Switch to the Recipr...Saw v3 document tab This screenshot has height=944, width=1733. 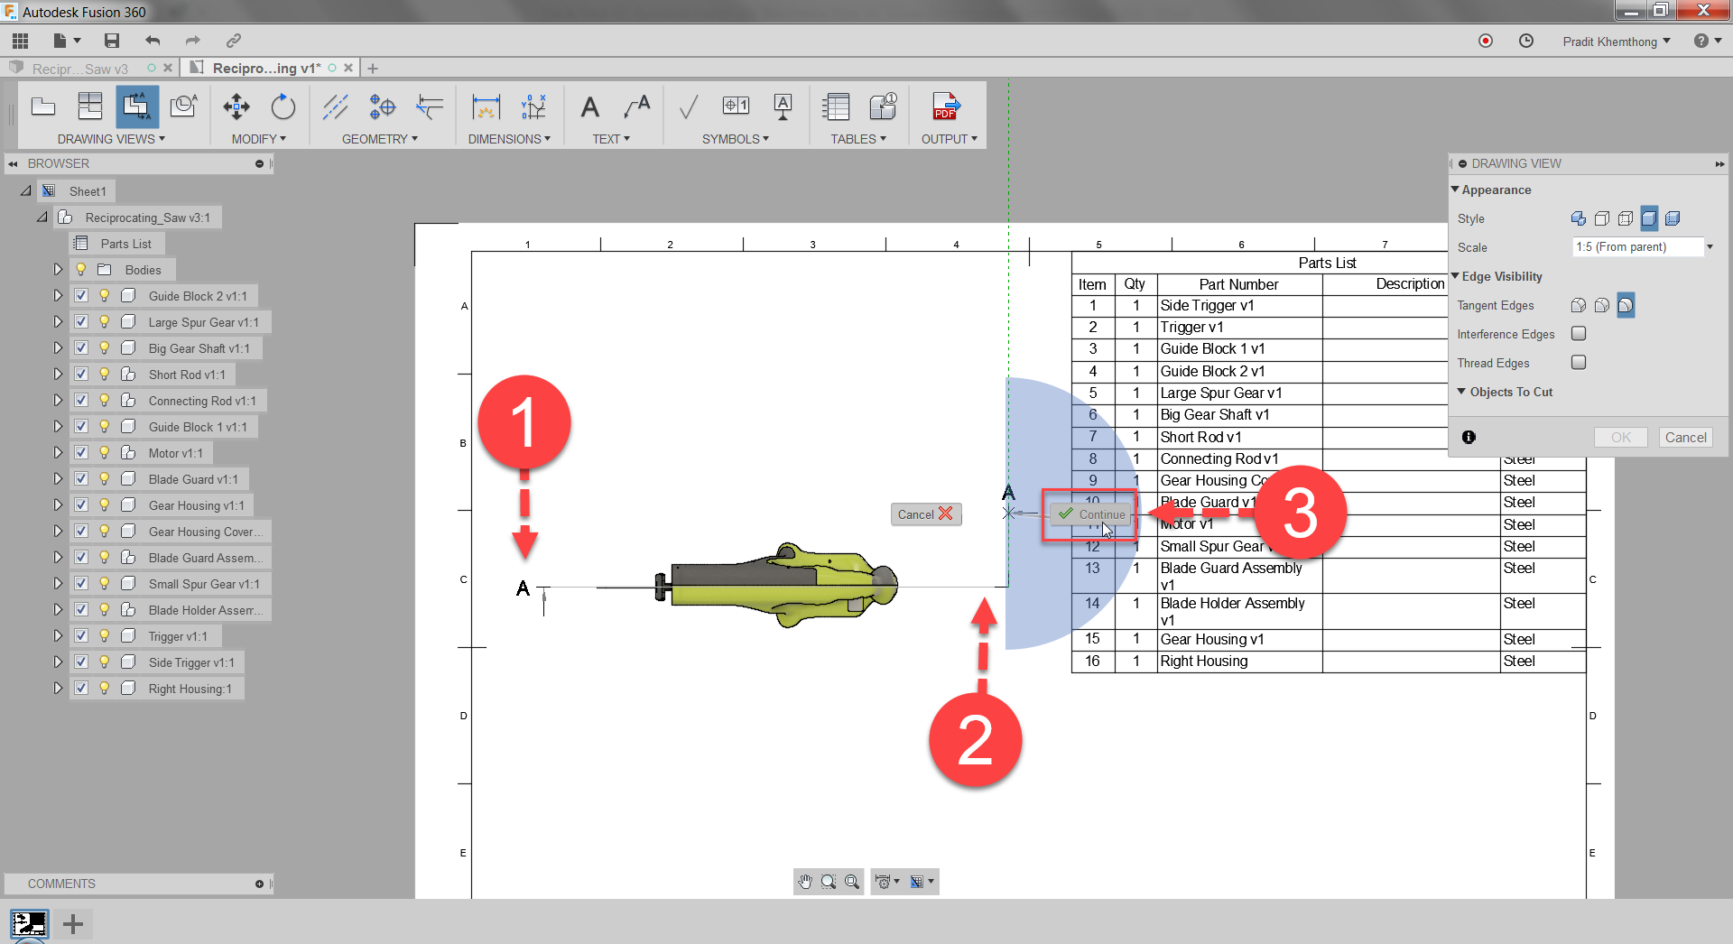tap(81, 68)
